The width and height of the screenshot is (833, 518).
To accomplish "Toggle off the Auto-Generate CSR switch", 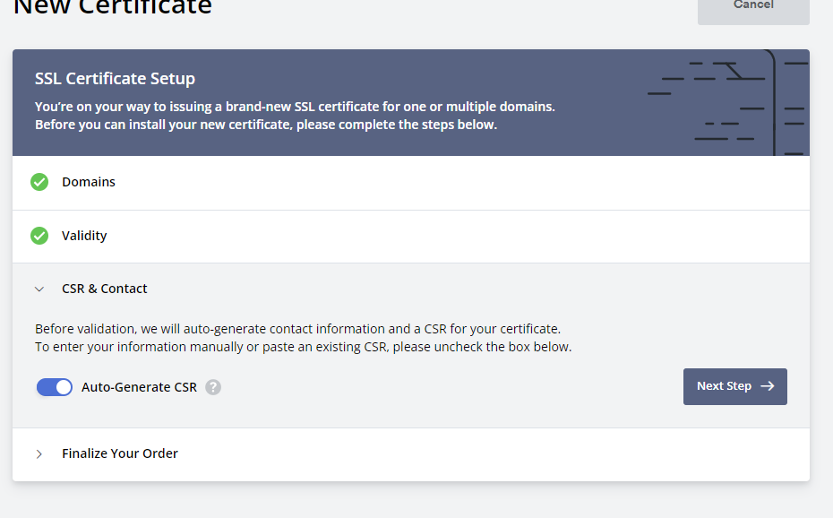I will tap(54, 387).
